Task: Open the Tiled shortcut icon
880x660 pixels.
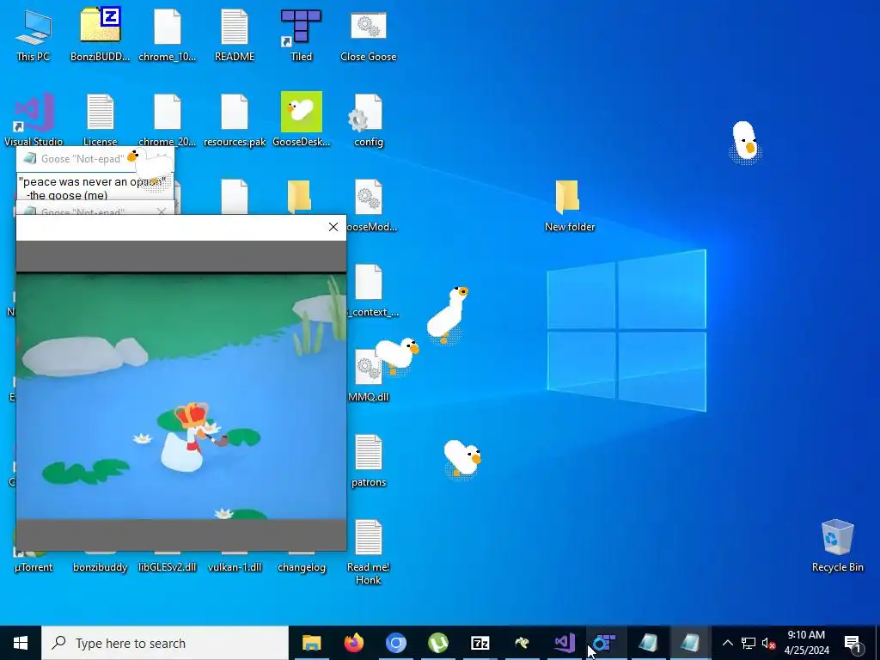Action: coord(302,34)
